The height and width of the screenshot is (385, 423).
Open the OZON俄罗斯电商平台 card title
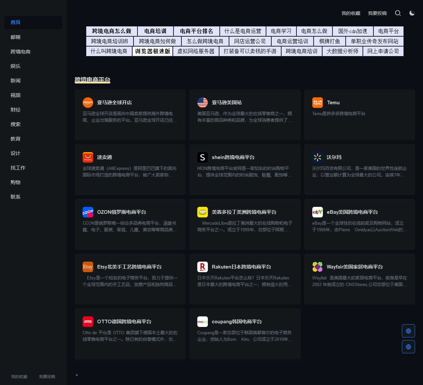pos(122,212)
